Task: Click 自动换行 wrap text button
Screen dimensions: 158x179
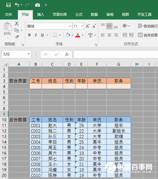Action: (148, 26)
